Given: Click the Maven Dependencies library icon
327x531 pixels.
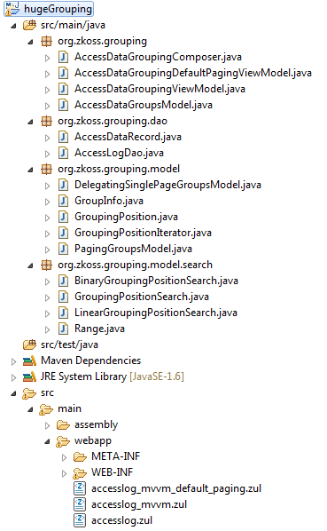Looking at the screenshot, I should pos(29,361).
